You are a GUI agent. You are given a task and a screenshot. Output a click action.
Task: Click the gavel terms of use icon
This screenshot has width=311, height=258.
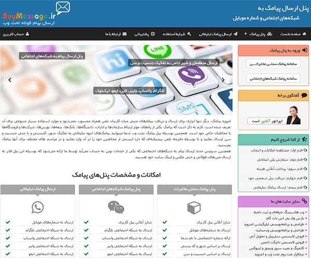click(189, 34)
